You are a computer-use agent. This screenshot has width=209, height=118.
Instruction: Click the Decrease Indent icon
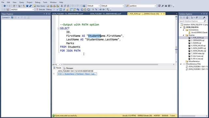[x=100, y=10]
